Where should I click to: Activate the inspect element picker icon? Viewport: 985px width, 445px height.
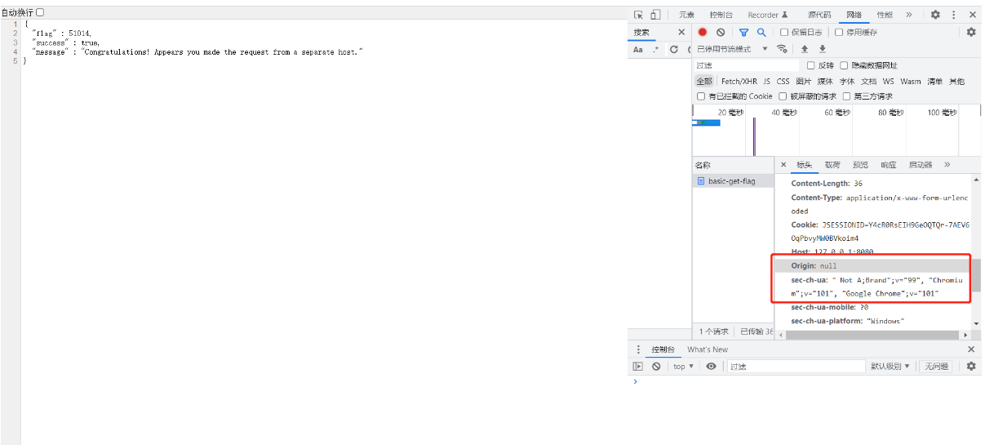639,15
